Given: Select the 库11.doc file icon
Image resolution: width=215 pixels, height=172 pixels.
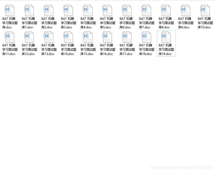Looking at the screenshot, I should tap(9, 37).
